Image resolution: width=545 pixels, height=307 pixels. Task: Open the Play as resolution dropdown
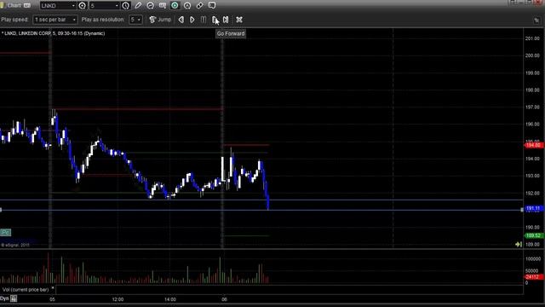click(x=135, y=20)
